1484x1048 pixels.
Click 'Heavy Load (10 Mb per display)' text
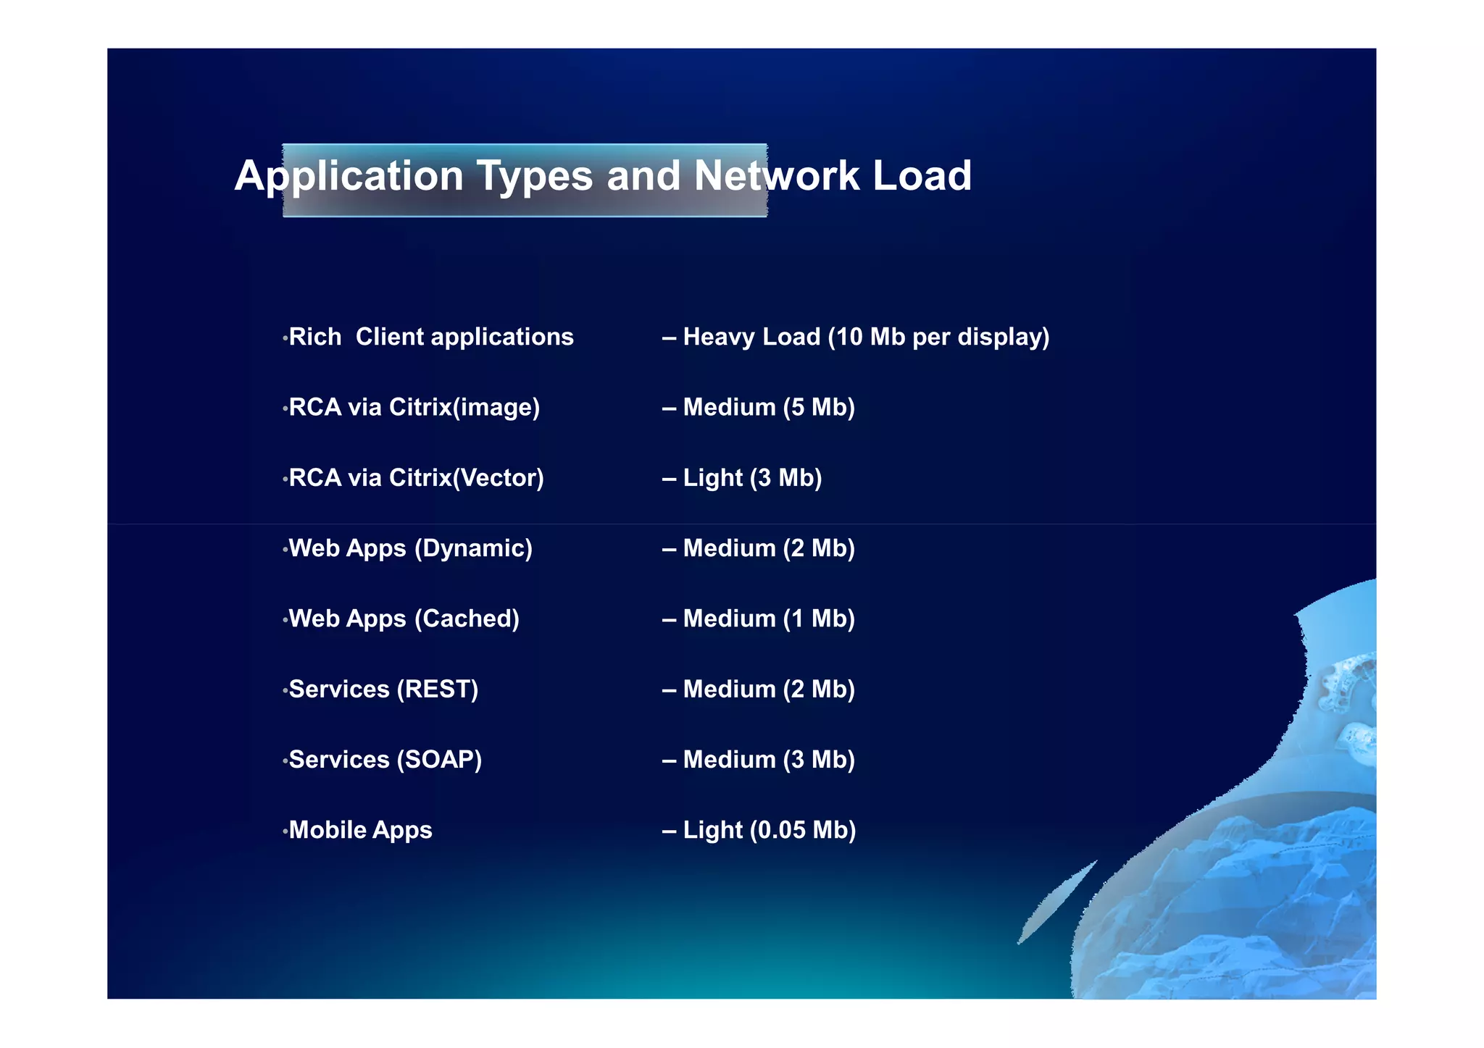[x=867, y=338]
